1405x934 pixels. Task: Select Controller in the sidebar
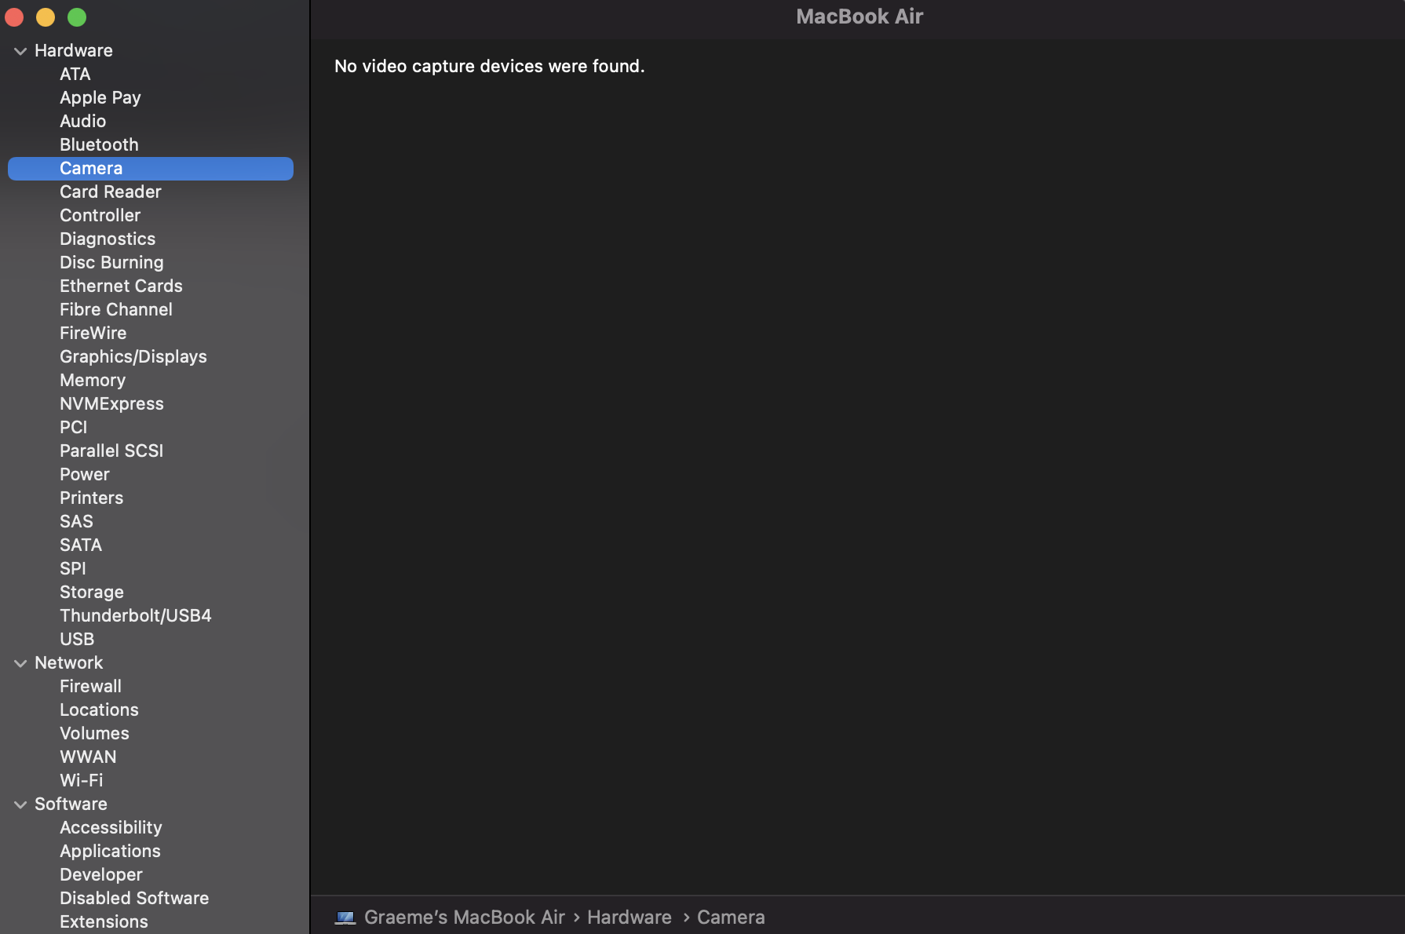click(100, 215)
